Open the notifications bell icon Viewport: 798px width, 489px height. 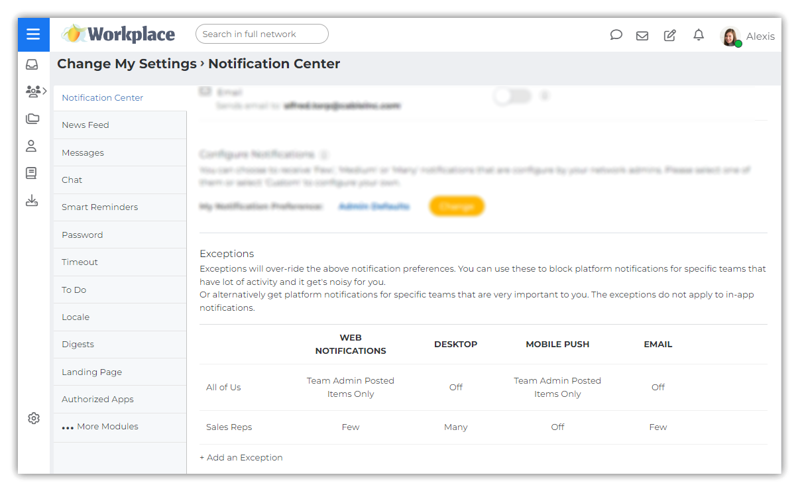pyautogui.click(x=699, y=35)
